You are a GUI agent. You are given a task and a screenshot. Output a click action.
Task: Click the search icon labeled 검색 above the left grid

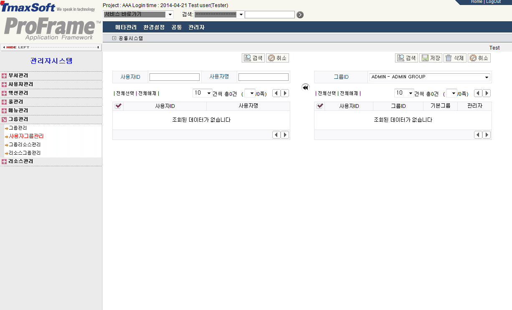253,57
